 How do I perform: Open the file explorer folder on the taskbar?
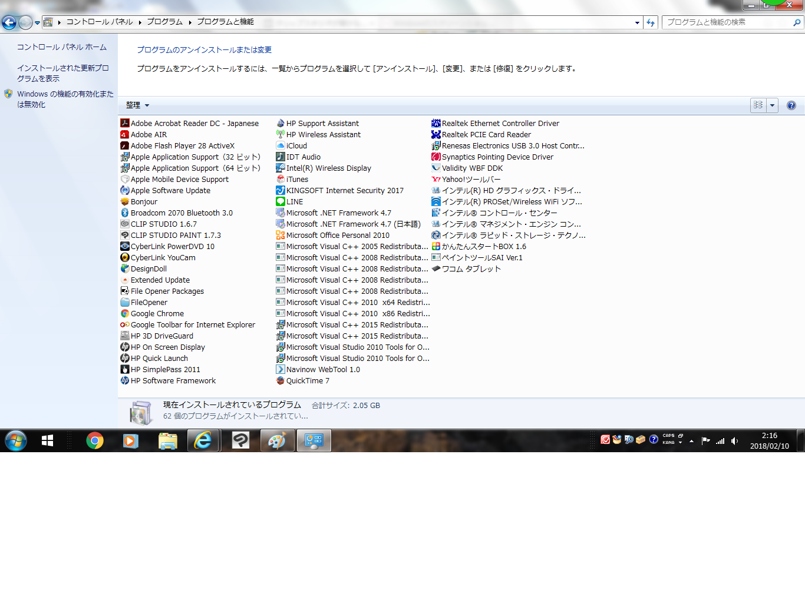point(168,440)
